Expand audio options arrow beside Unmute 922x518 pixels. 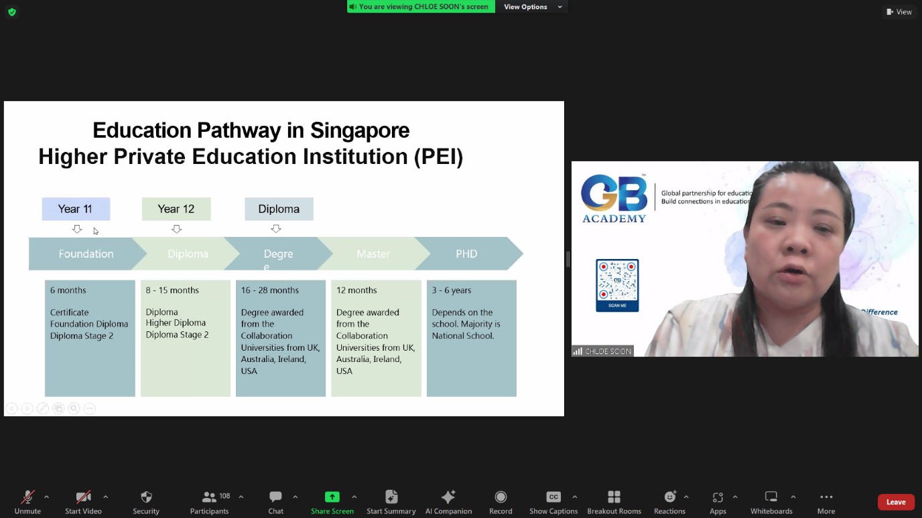point(46,497)
